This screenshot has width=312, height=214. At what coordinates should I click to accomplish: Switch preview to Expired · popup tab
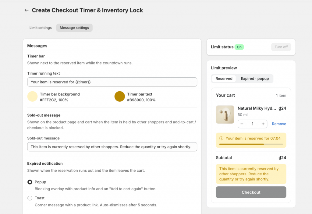coord(255,79)
